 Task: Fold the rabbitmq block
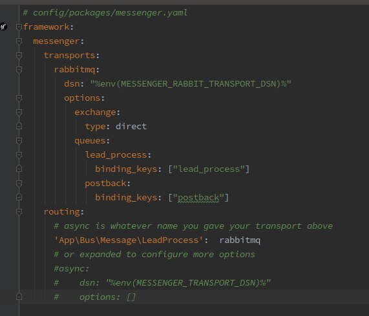19,70
